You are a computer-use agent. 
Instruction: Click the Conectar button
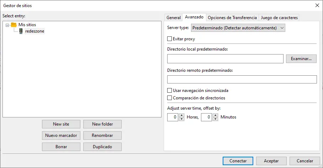pyautogui.click(x=238, y=161)
